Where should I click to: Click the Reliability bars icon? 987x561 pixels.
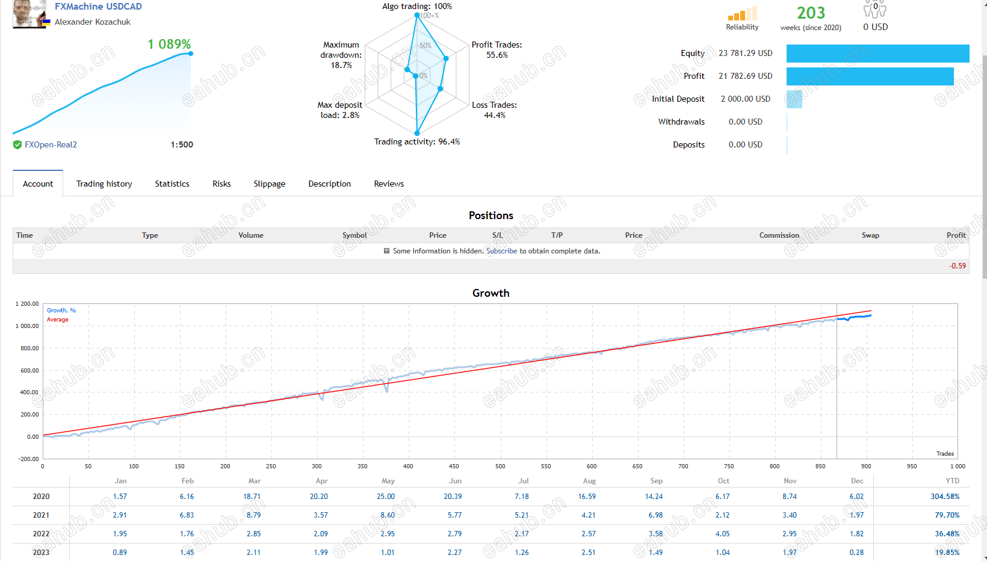[x=742, y=14]
